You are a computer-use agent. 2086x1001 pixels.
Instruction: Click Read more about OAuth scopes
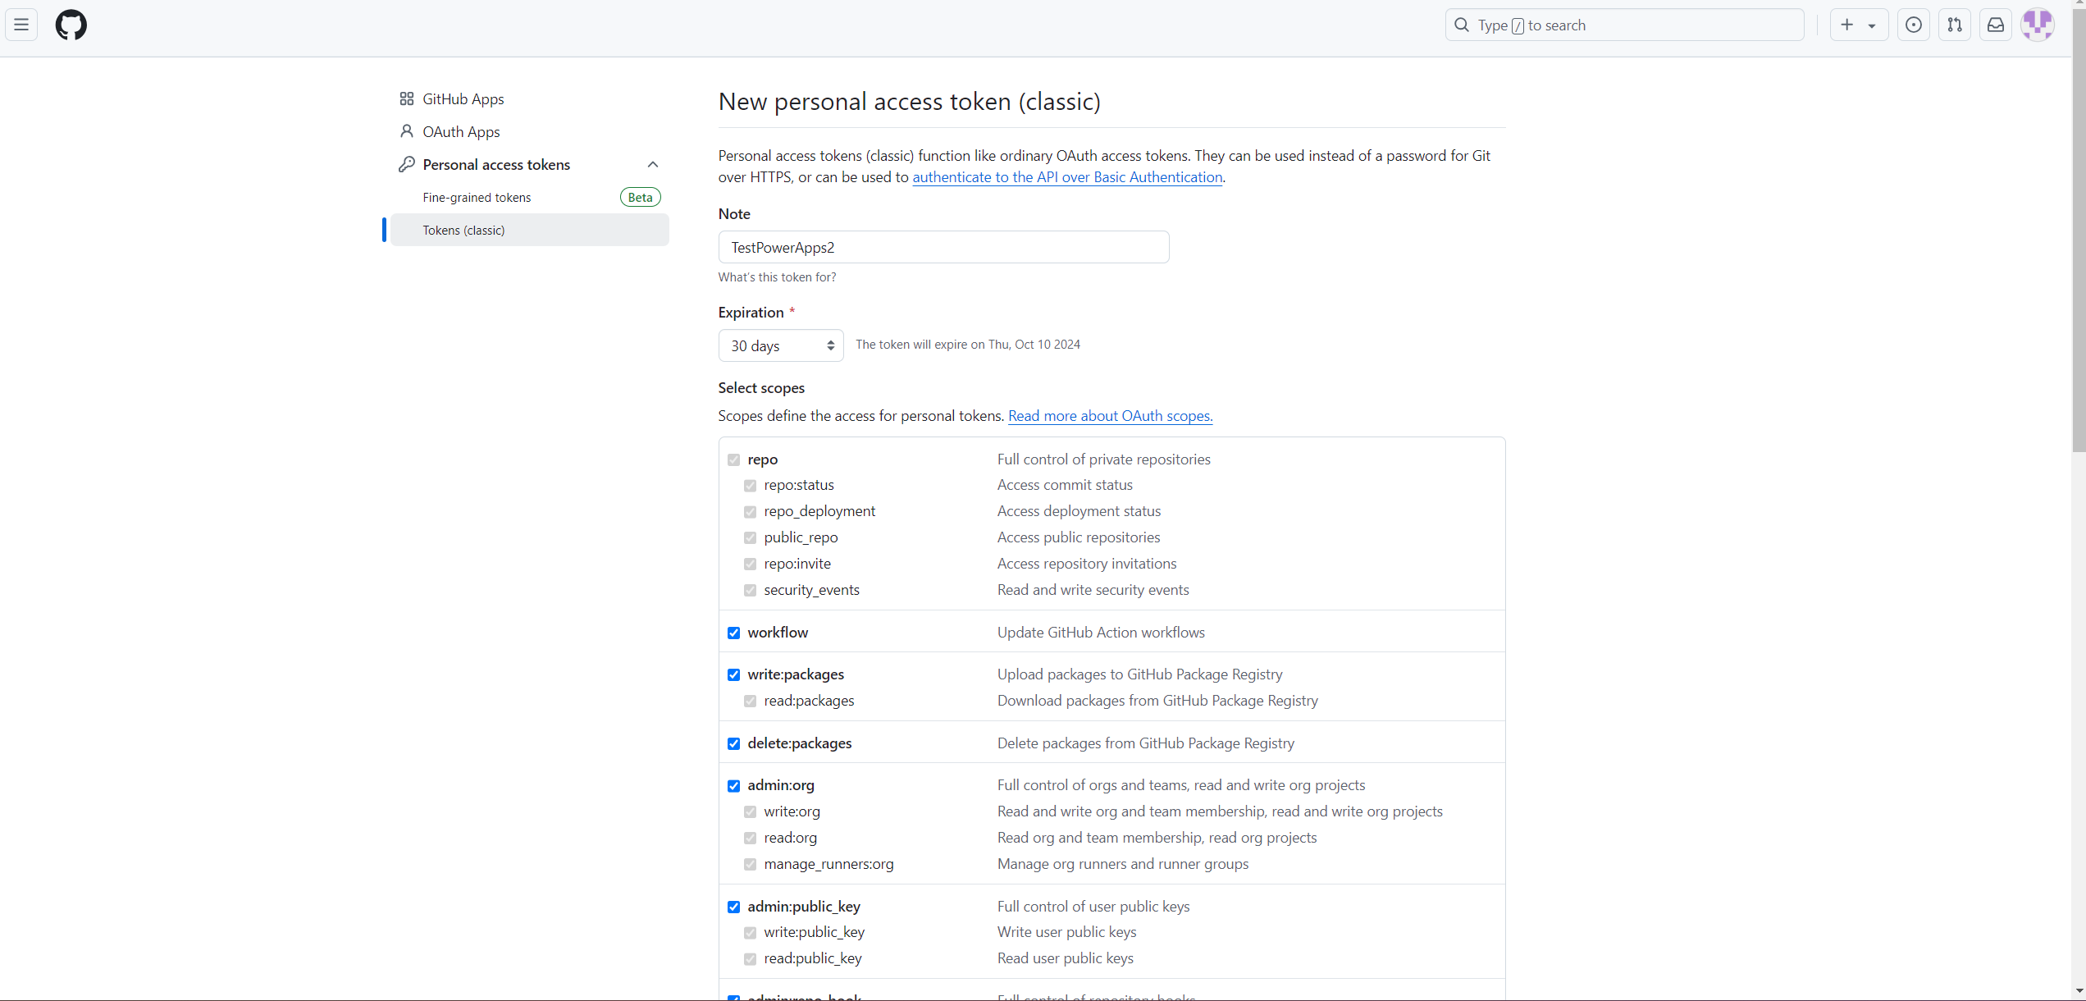click(1110, 416)
